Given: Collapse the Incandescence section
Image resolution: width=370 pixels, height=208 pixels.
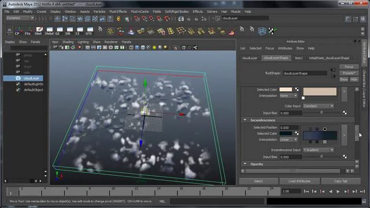Looking at the screenshot, I should pos(245,120).
